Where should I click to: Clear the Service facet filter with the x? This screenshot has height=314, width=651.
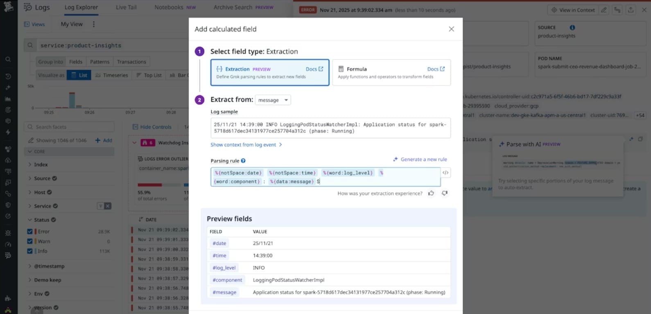click(108, 206)
